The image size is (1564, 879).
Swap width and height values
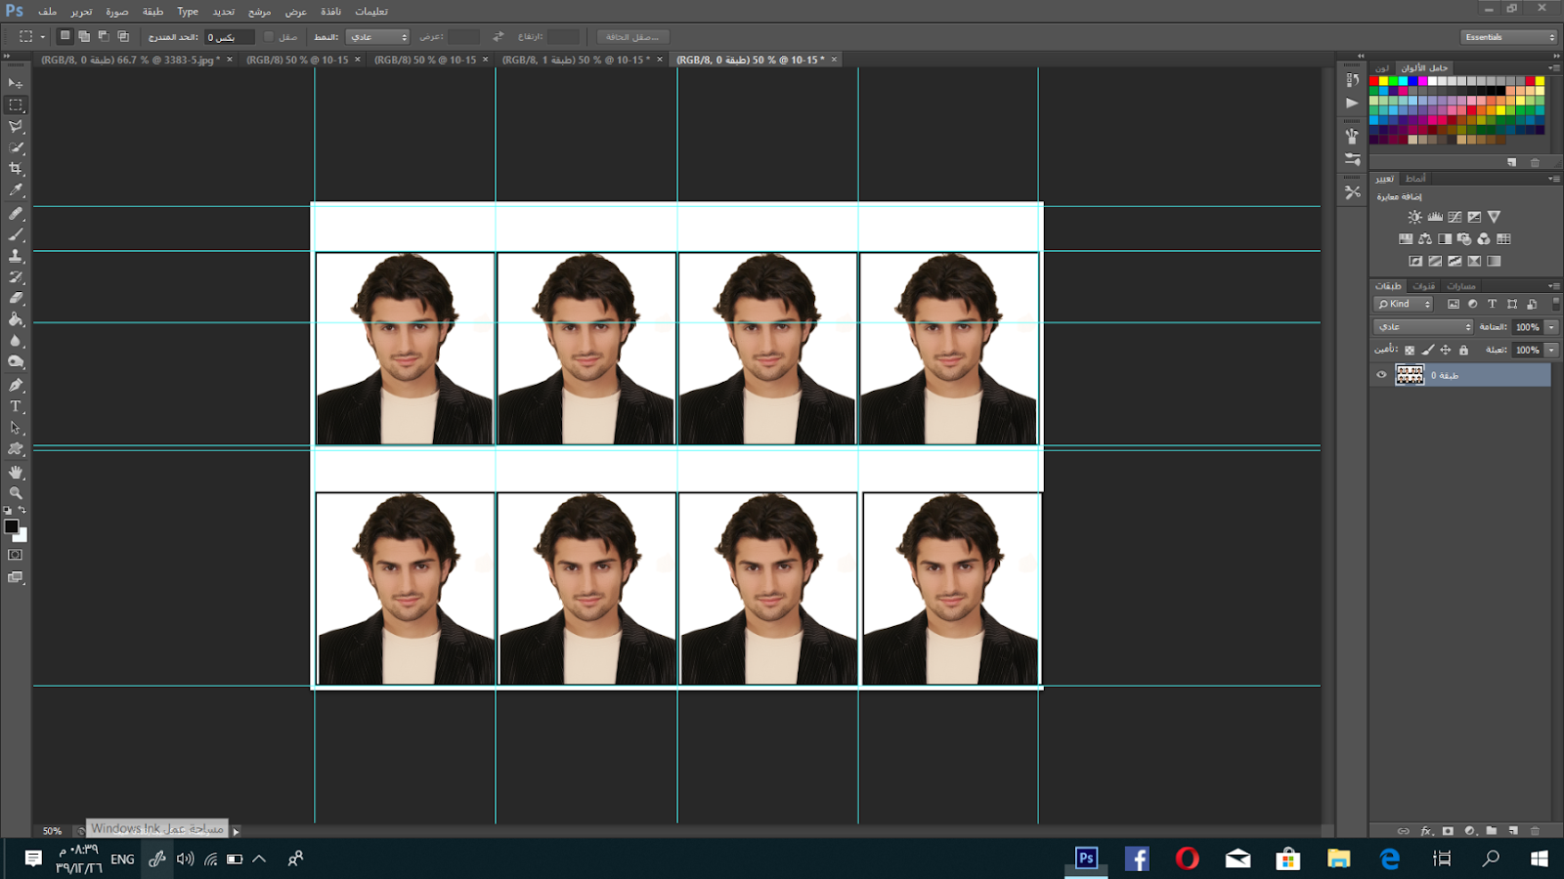tap(498, 37)
